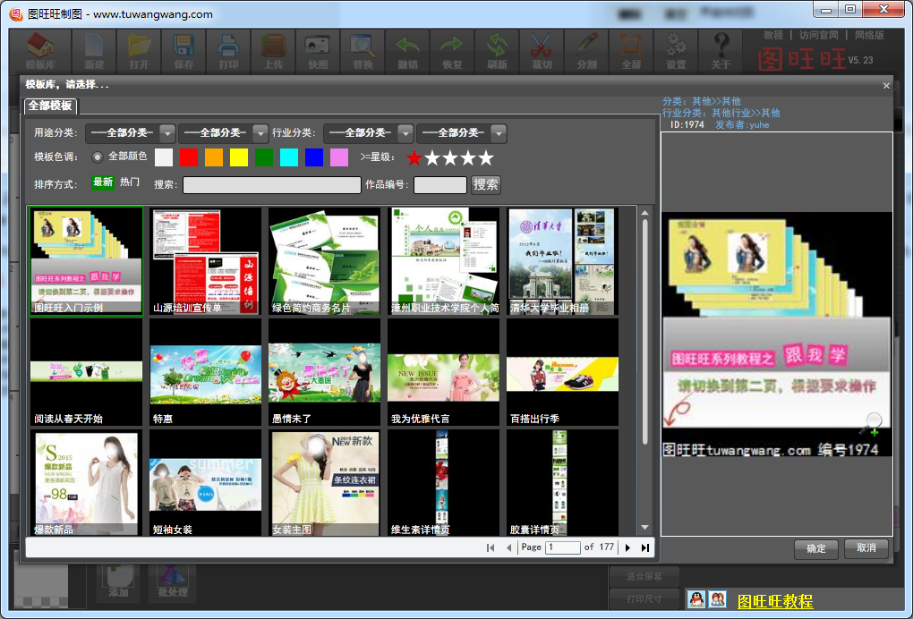The width and height of the screenshot is (913, 619).
Task: Click the 搜索 search button
Action: tap(486, 184)
